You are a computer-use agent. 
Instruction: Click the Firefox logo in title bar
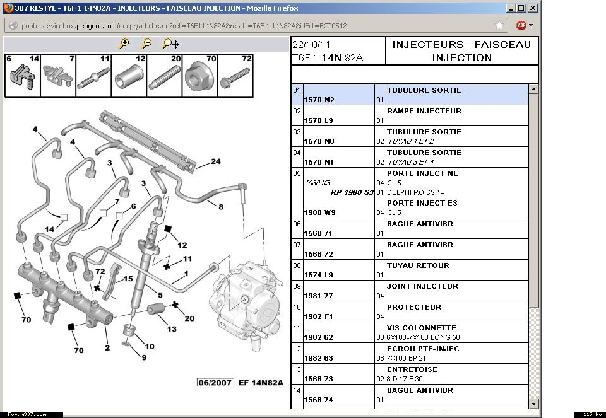8,8
